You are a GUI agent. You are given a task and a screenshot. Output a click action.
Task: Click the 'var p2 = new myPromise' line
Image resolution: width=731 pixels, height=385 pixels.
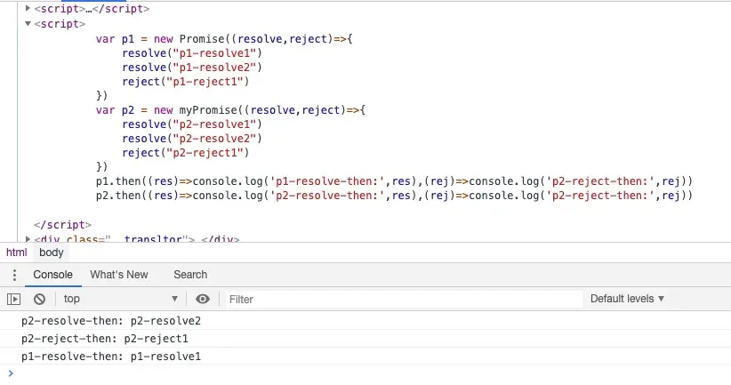[x=230, y=110]
